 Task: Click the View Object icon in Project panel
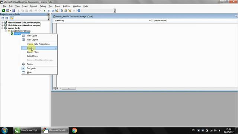click(7, 18)
